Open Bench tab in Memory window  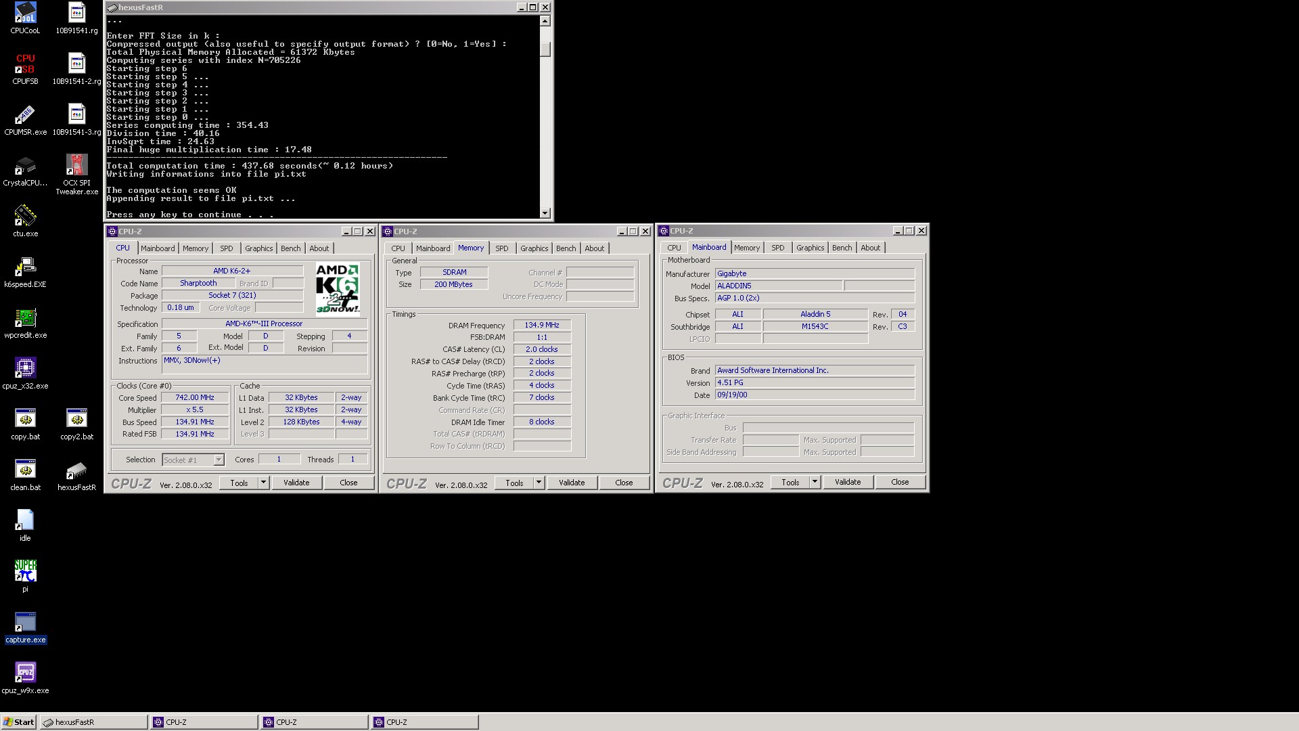coord(566,248)
